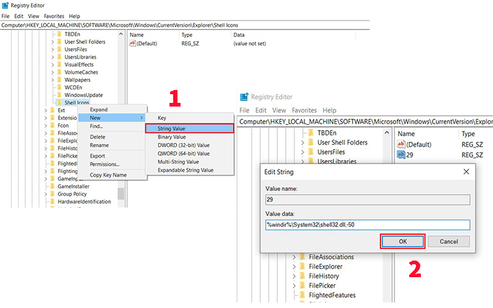Click FlightedFeatures folder icon, right tree
This screenshot has width=493, height=308.
click(303, 295)
